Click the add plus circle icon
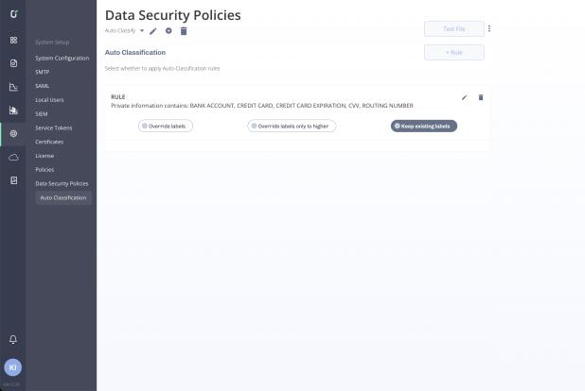 [x=168, y=31]
